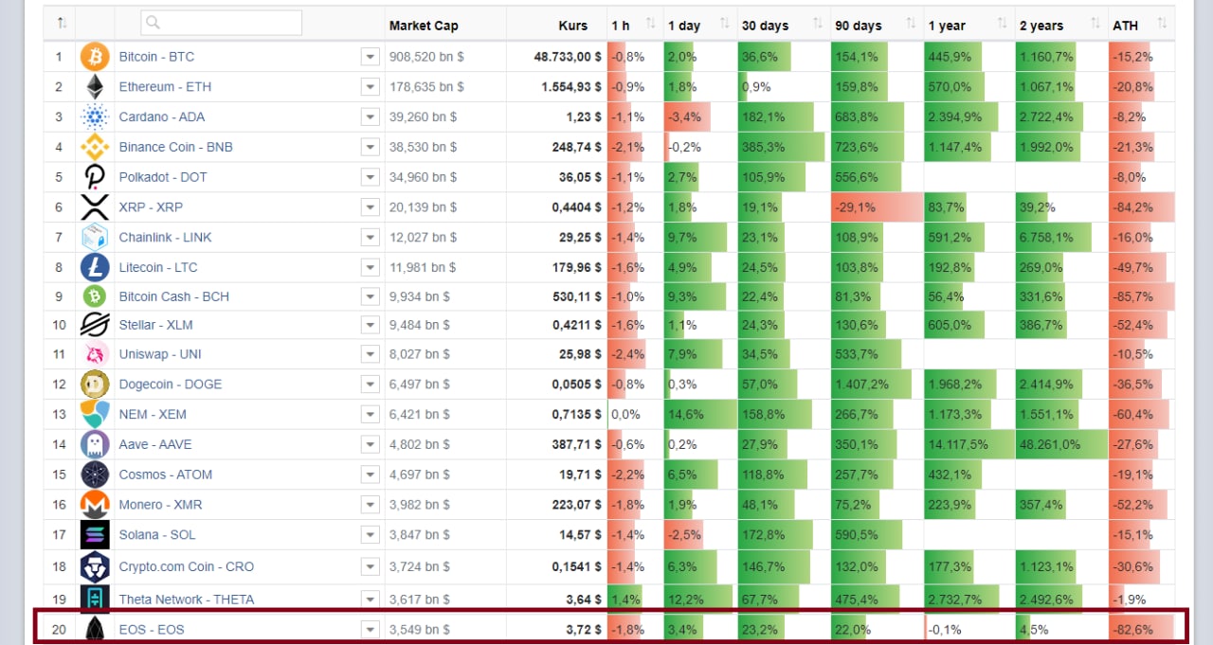
Task: Click the Uniswap unicorn icon
Action: [x=95, y=354]
